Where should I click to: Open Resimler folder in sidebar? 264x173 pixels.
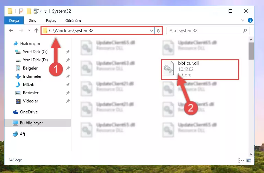[x=27, y=93]
